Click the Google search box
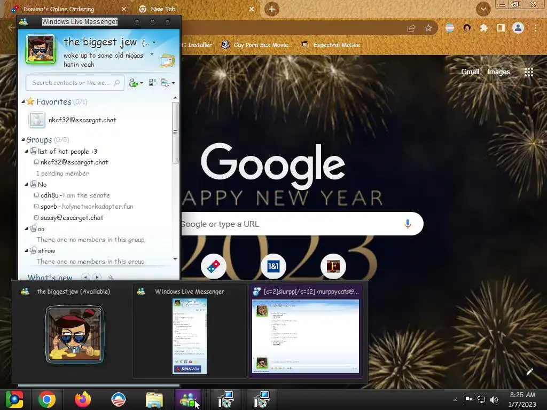 pos(302,224)
